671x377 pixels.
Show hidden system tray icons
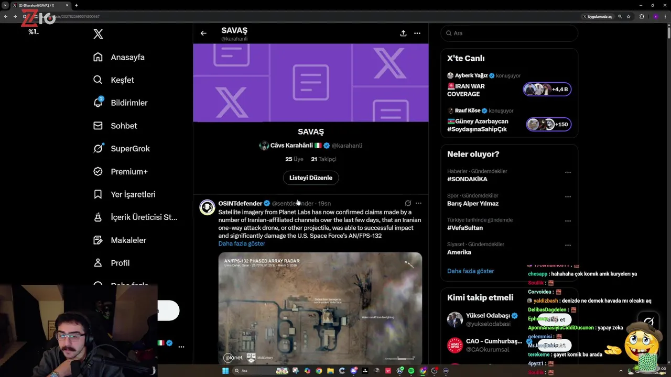point(621,371)
